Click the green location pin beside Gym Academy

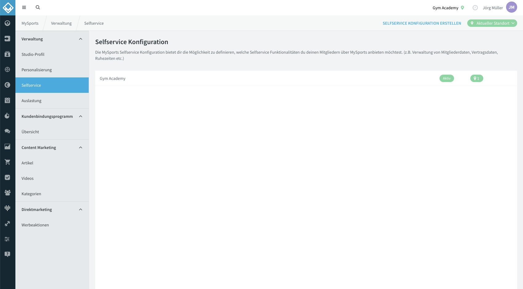pos(462,8)
